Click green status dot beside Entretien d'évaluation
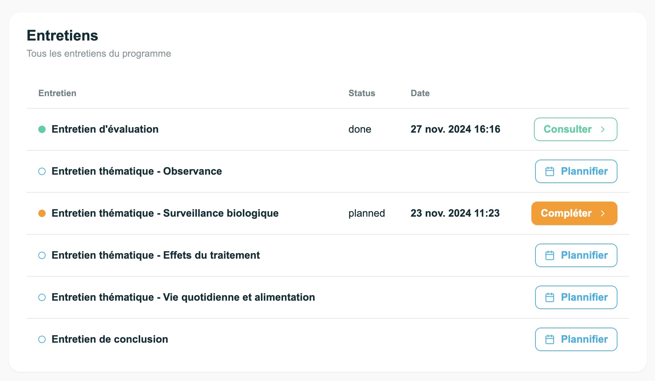The image size is (655, 381). (42, 129)
